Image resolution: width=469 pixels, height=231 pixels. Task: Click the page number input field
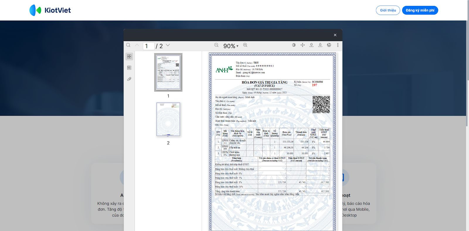149,46
